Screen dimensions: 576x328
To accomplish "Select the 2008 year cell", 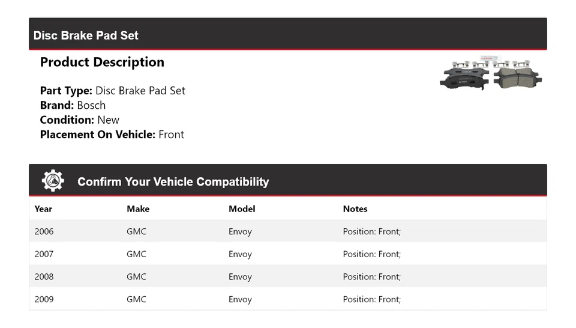I will (x=44, y=277).
